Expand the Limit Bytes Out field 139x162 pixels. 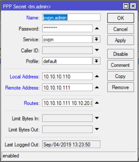[97, 129]
